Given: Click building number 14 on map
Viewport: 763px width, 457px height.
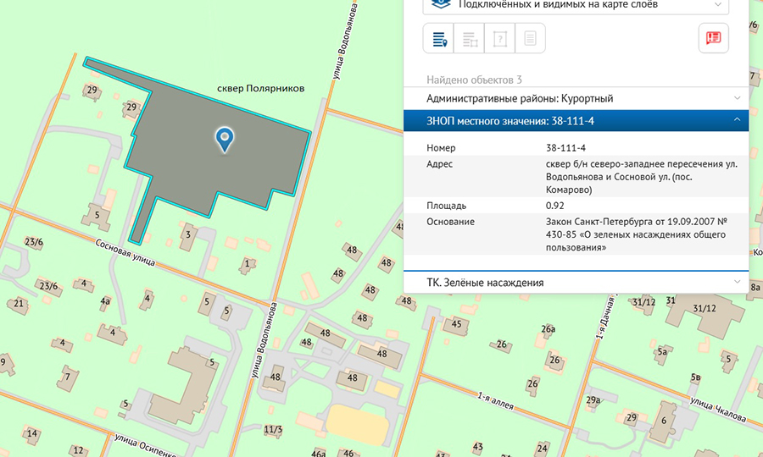Looking at the screenshot, I should point(31,433).
